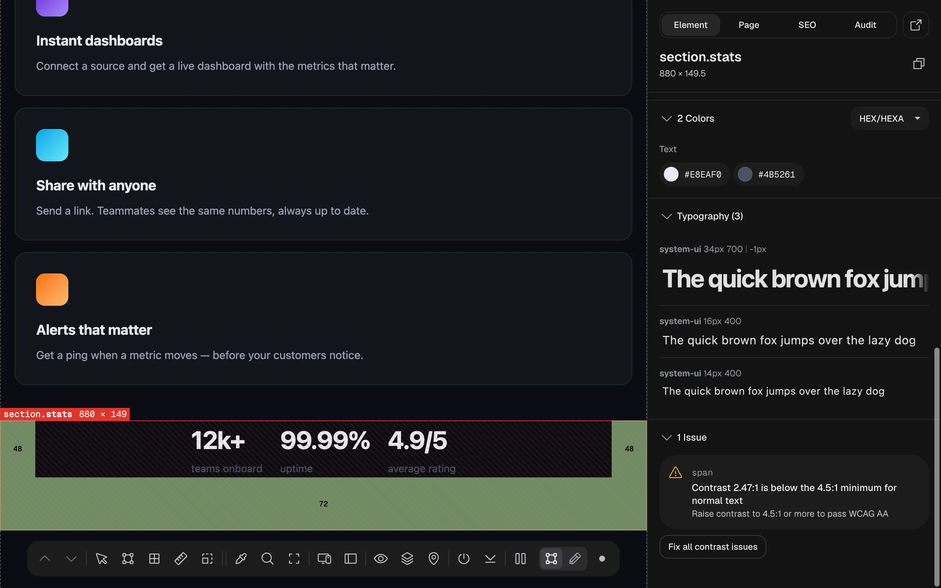
Task: Click the down chevron in the bottom toolbar
Action: (x=71, y=559)
